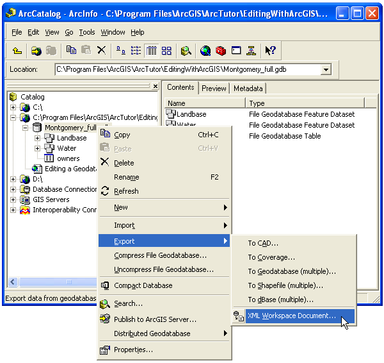384x363 pixels.
Task: Expand the GIS Servers tree node
Action: pyautogui.click(x=13, y=199)
